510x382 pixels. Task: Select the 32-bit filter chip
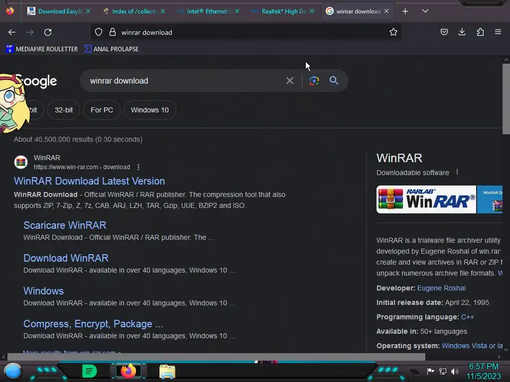click(64, 110)
